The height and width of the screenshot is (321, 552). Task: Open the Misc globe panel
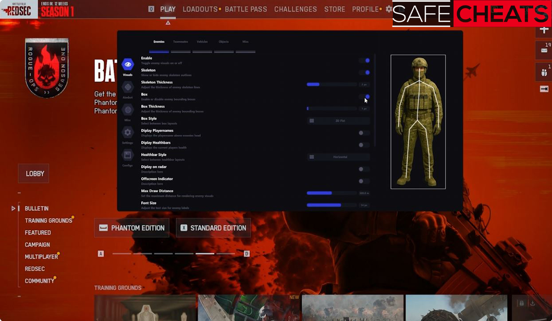coord(127,111)
